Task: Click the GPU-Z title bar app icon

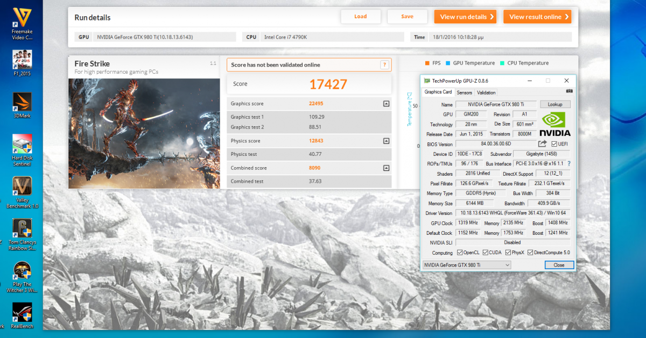Action: click(x=427, y=81)
